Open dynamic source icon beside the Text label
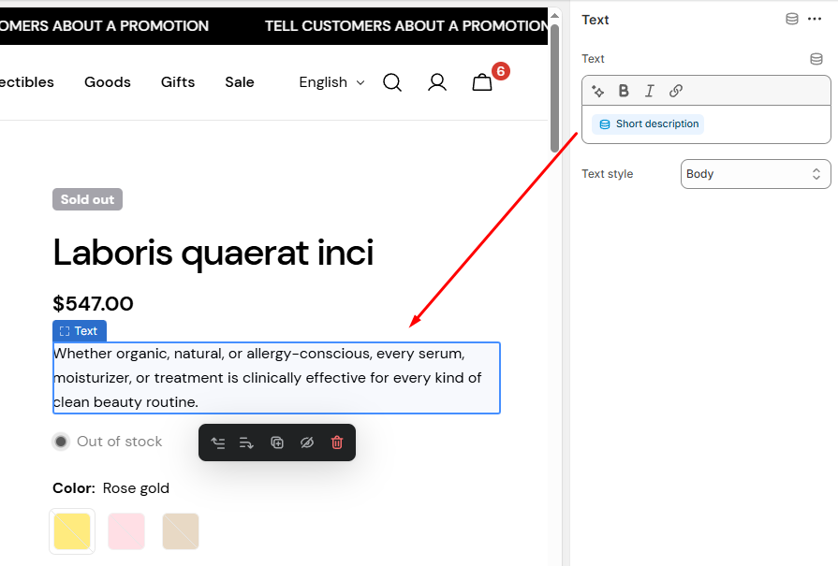838x566 pixels. (816, 59)
